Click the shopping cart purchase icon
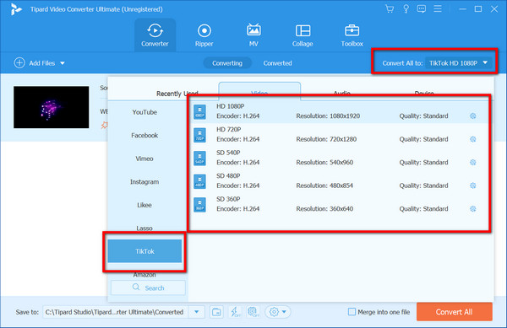The width and height of the screenshot is (507, 328). (x=390, y=9)
